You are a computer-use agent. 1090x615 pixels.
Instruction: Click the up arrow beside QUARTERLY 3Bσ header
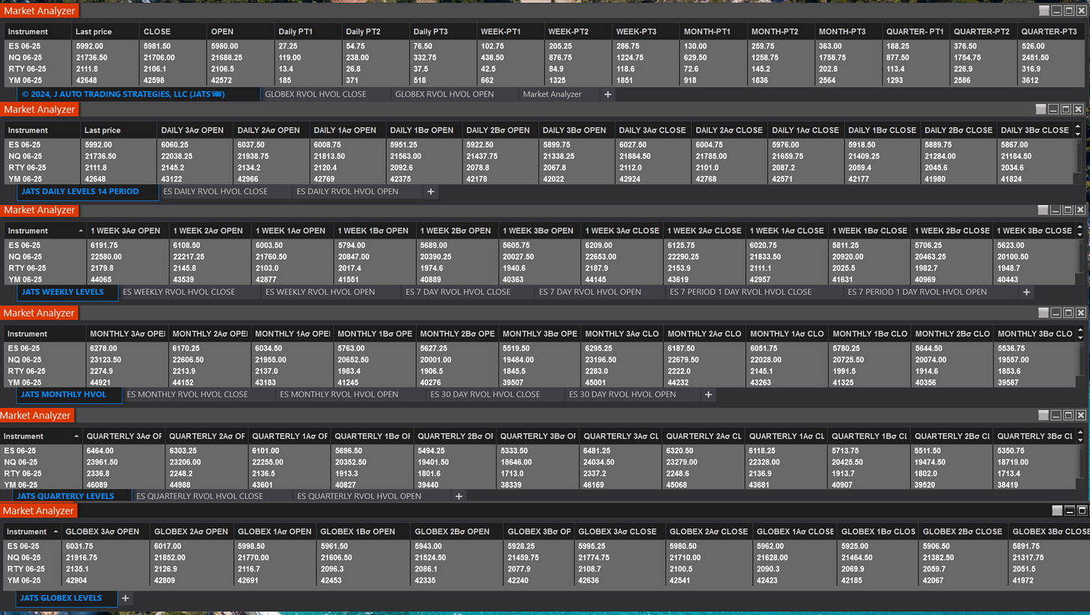click(1079, 432)
